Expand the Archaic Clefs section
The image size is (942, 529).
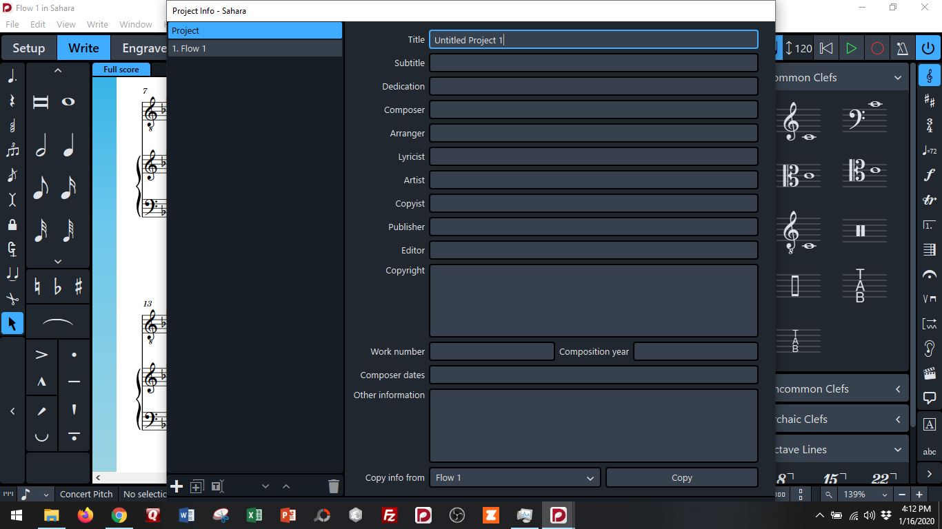coord(898,419)
